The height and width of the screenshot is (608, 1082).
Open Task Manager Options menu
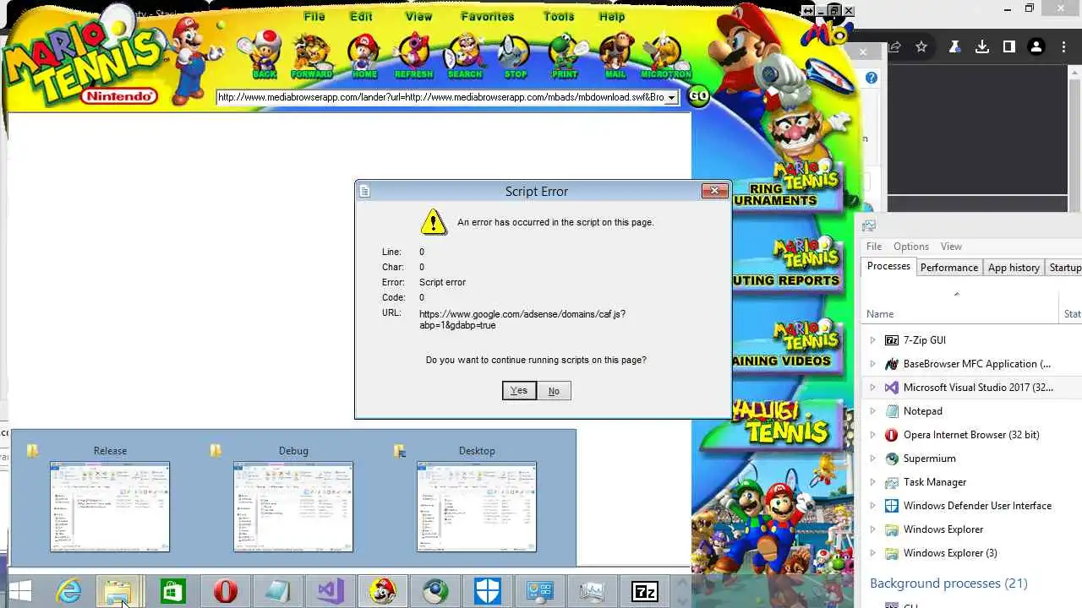[911, 247]
